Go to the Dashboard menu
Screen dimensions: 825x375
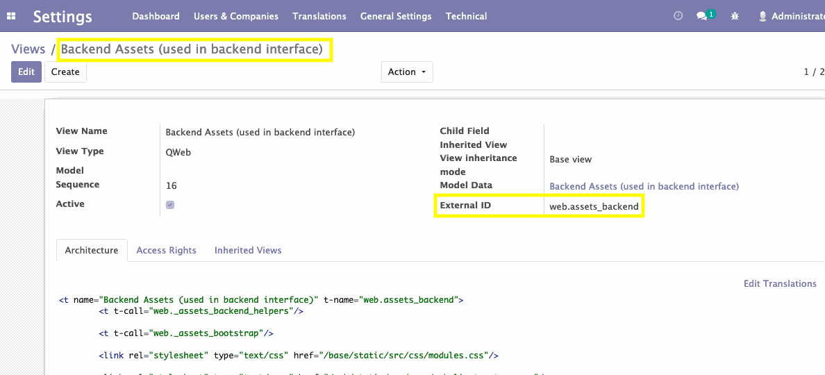click(156, 16)
